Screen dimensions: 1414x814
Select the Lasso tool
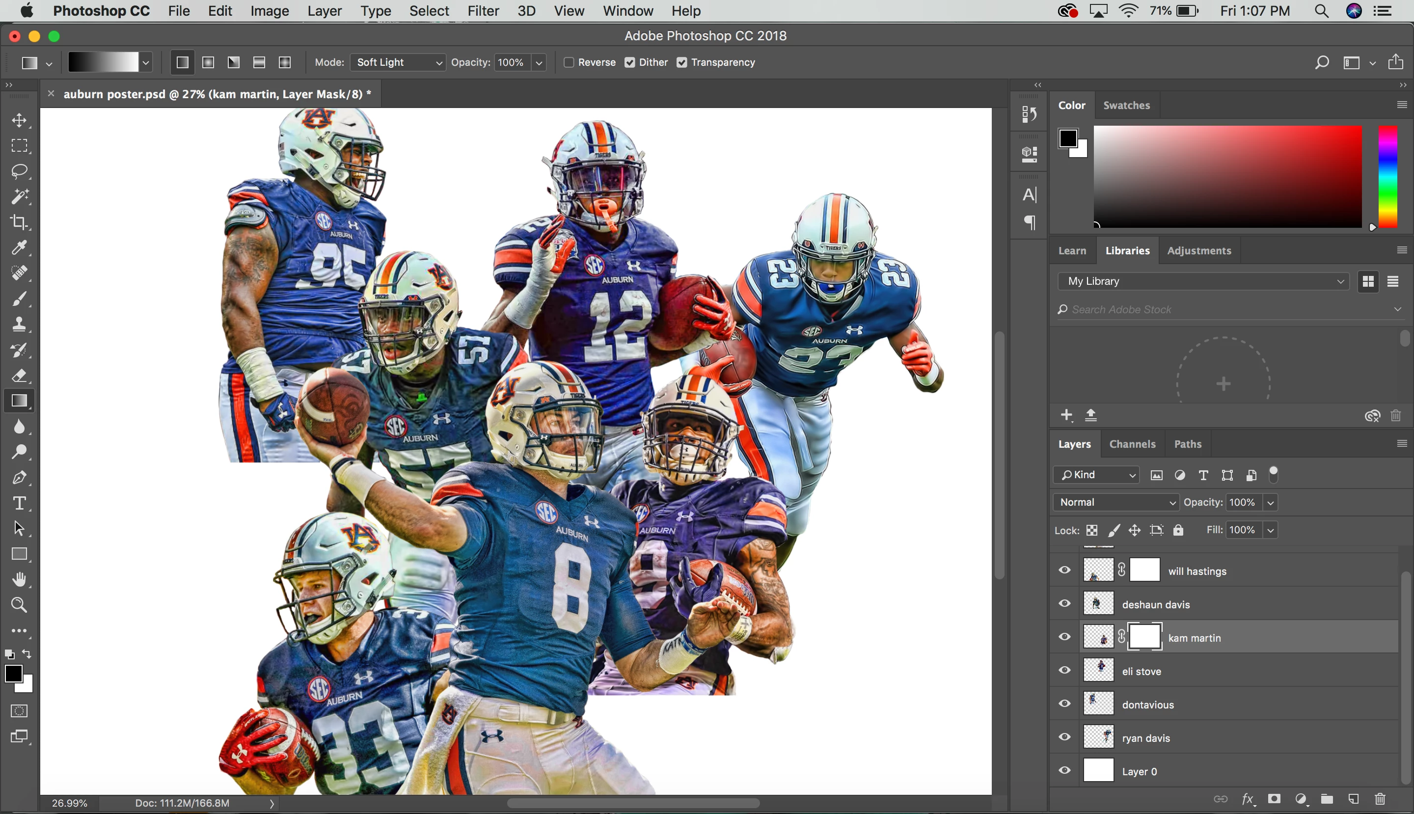pyautogui.click(x=19, y=172)
